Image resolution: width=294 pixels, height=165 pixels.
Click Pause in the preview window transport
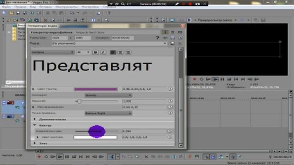(222, 79)
